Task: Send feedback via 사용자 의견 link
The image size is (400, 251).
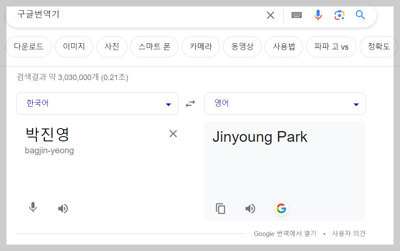Action: tap(348, 233)
